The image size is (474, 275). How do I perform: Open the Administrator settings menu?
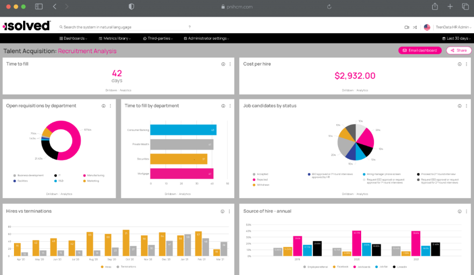(x=207, y=39)
